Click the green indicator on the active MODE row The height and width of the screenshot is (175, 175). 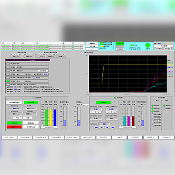[8, 81]
